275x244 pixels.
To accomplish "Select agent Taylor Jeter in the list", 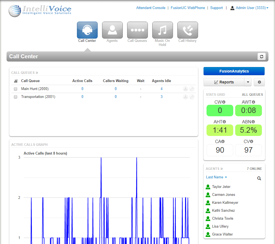I will [x=221, y=187].
